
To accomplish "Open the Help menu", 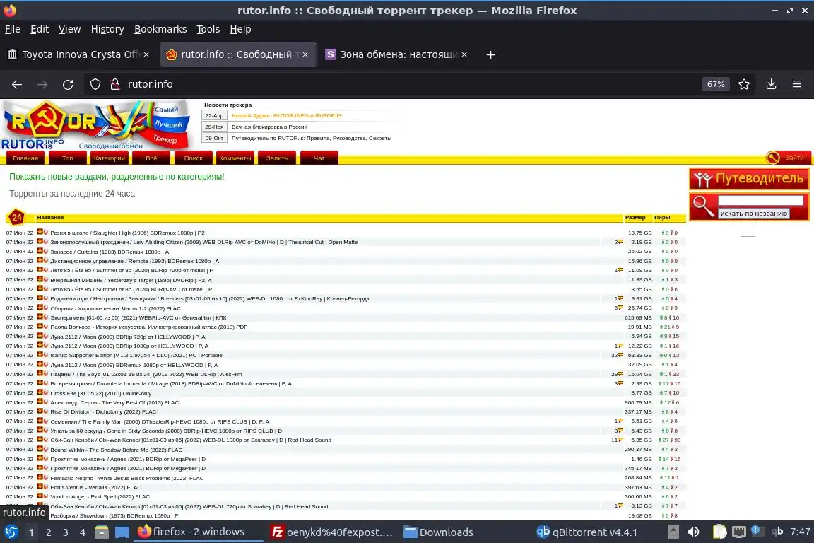I will 240,29.
